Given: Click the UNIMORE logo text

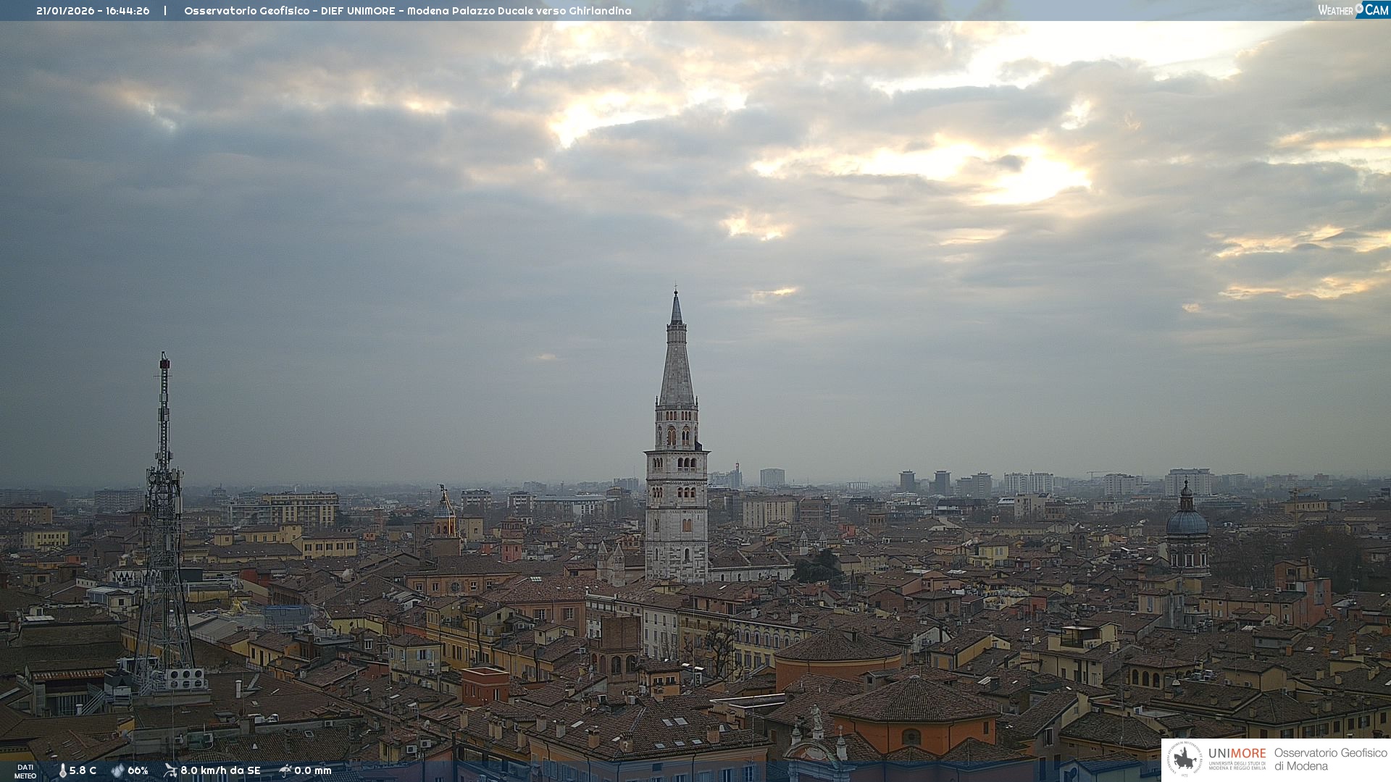Looking at the screenshot, I should click(1237, 754).
